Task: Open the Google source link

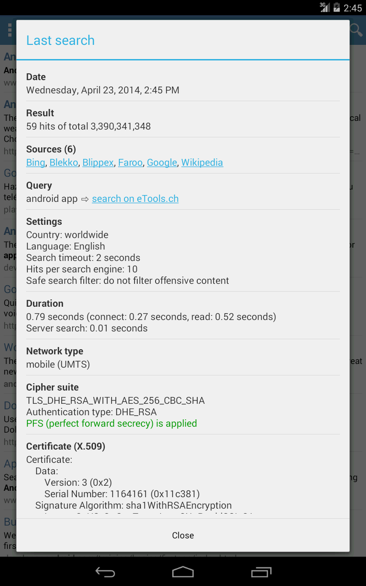Action: tap(162, 163)
